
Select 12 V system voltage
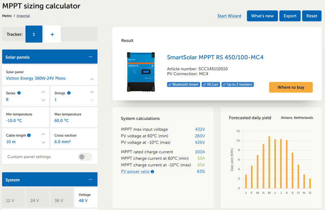13,197
